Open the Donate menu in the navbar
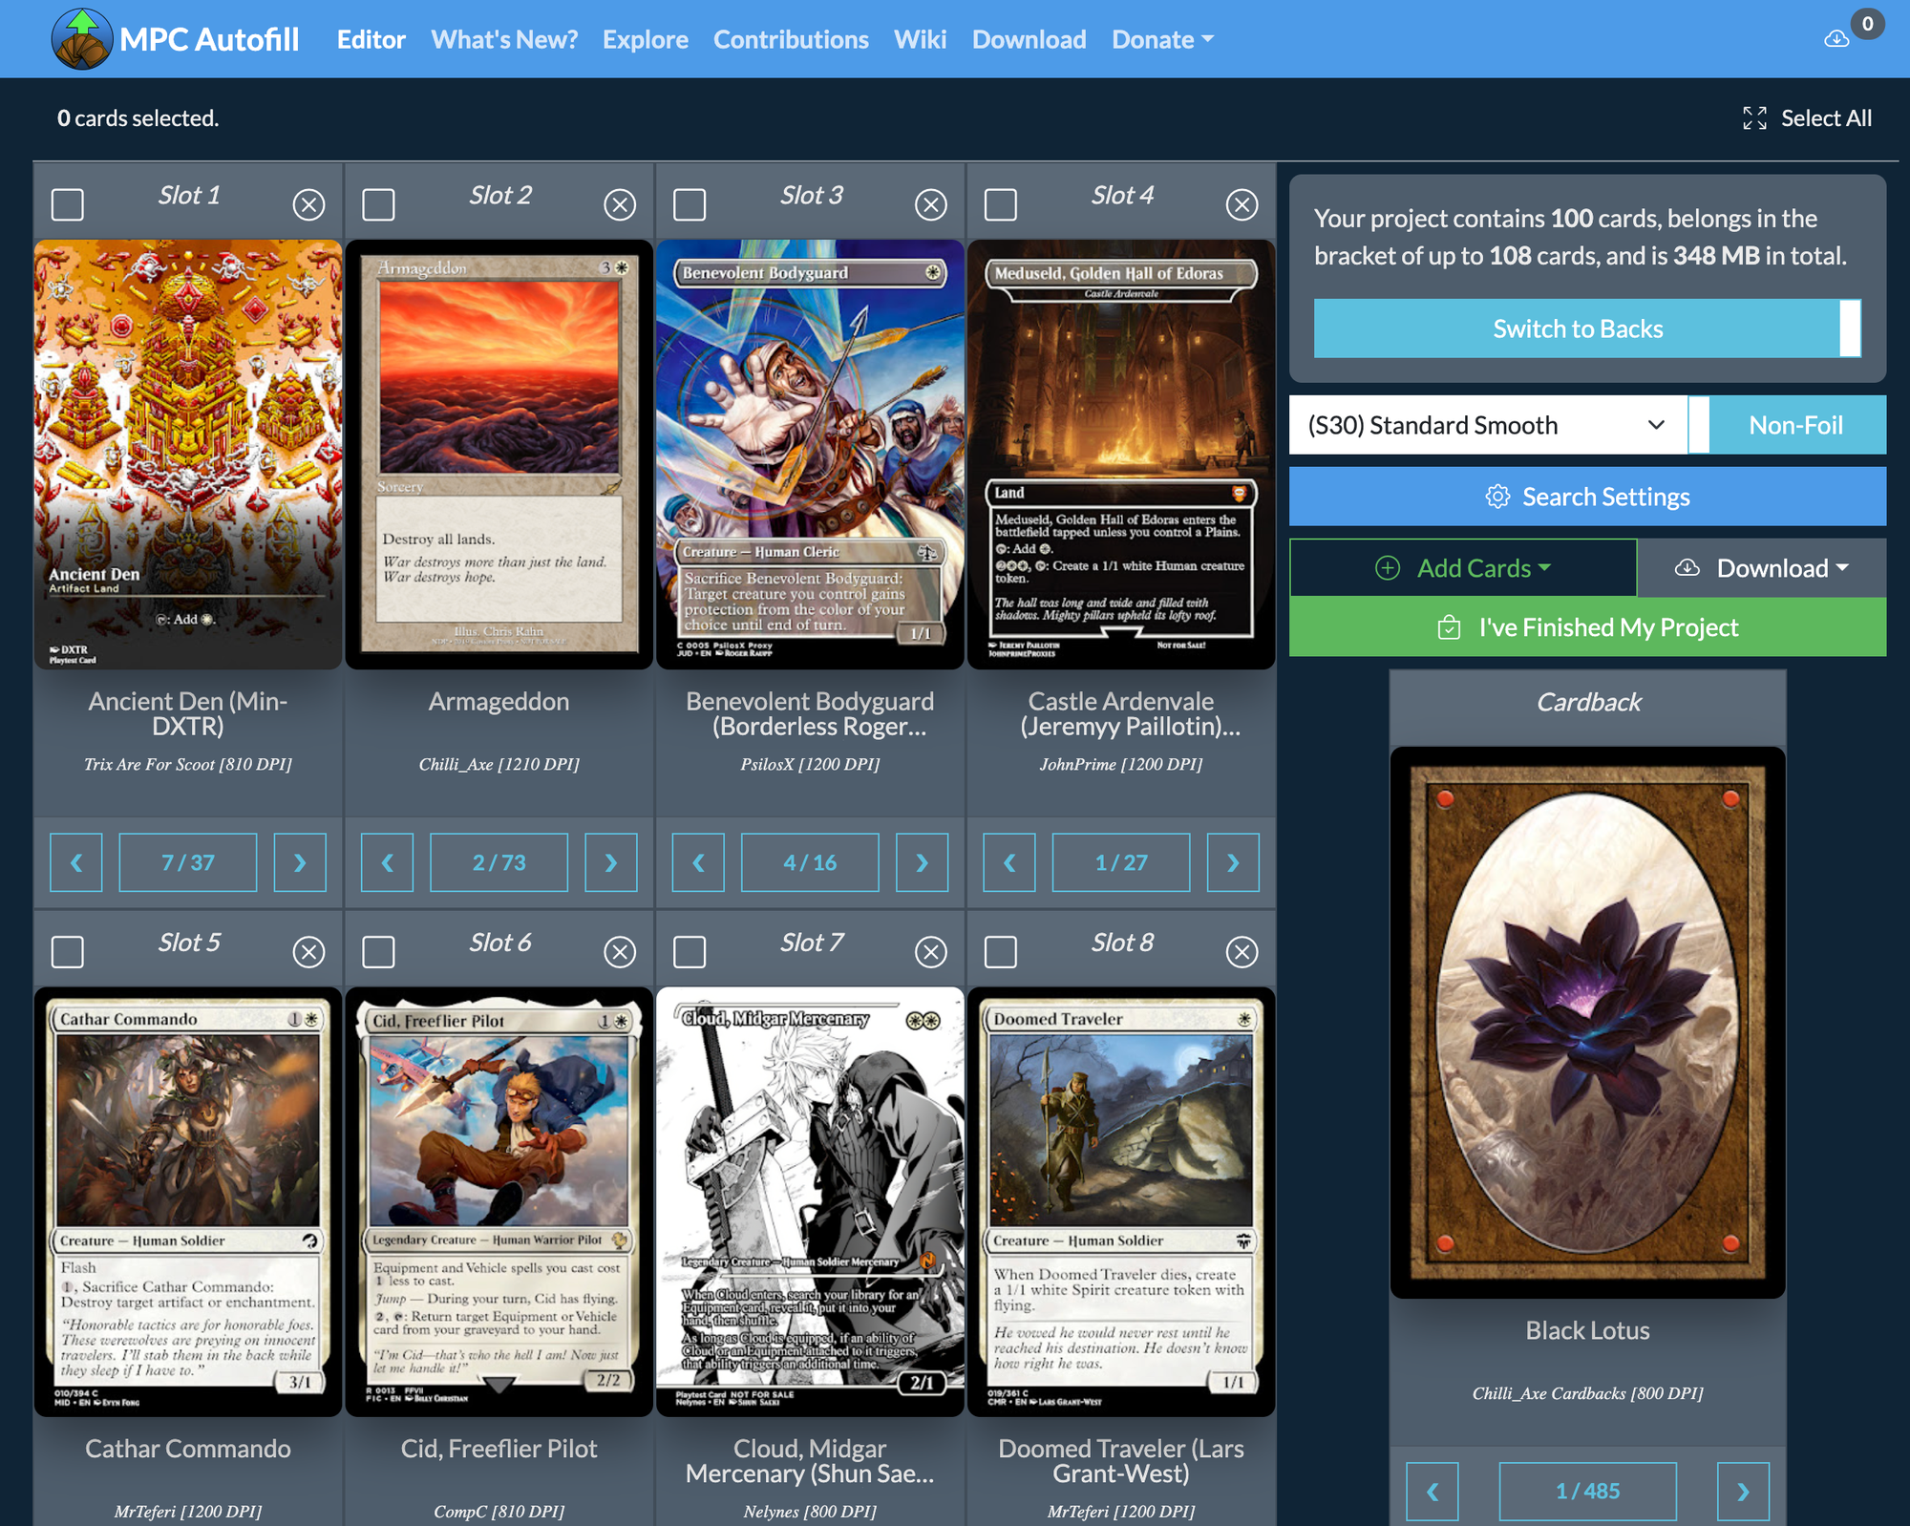This screenshot has width=1910, height=1526. [x=1161, y=39]
